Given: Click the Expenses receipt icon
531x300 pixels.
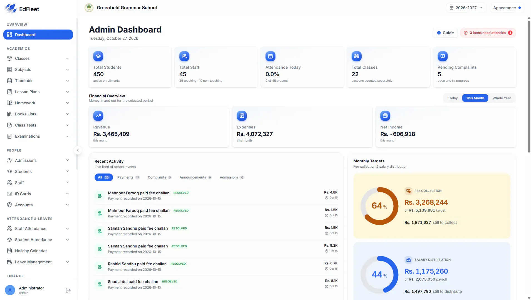Looking at the screenshot, I should click(242, 116).
